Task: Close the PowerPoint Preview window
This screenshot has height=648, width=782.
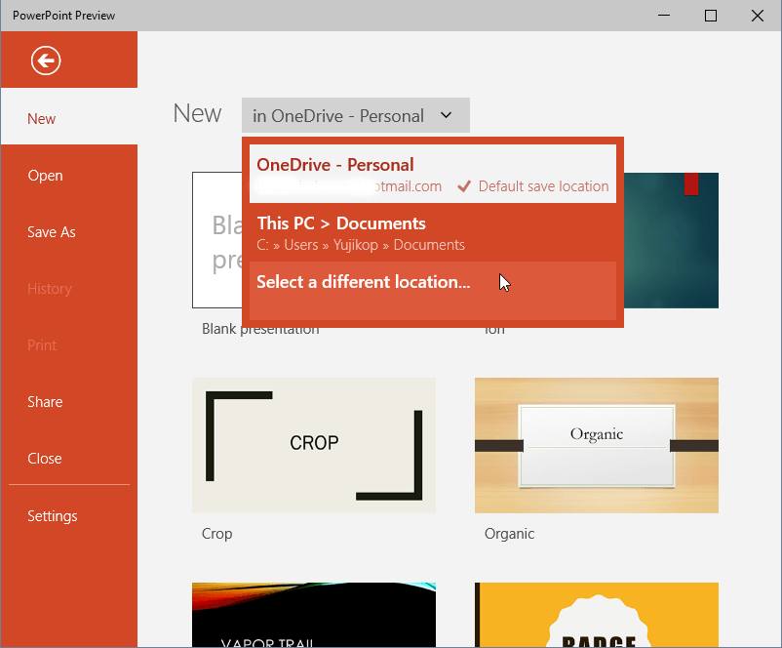Action: click(758, 16)
